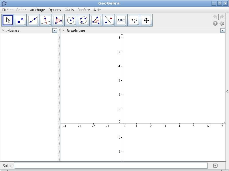Viewport: 229px width, 171px height.
Task: Pick the Perpendicular line tool
Action: [x=46, y=20]
